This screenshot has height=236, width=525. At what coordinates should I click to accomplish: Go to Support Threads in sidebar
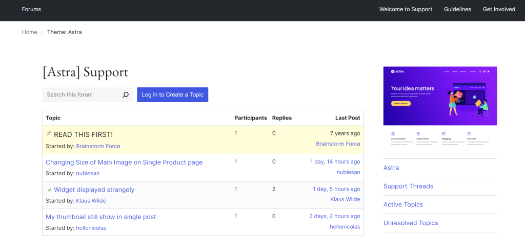tap(408, 186)
